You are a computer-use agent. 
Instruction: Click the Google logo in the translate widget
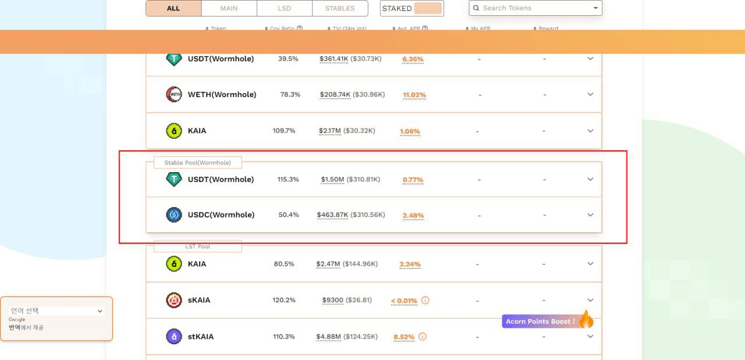tap(17, 320)
